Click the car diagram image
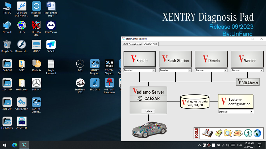This screenshot has height=149, width=266. 149,129
